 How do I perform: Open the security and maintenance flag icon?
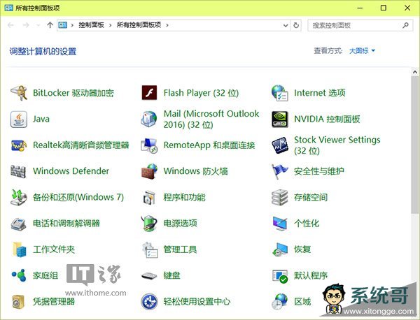tap(279, 171)
